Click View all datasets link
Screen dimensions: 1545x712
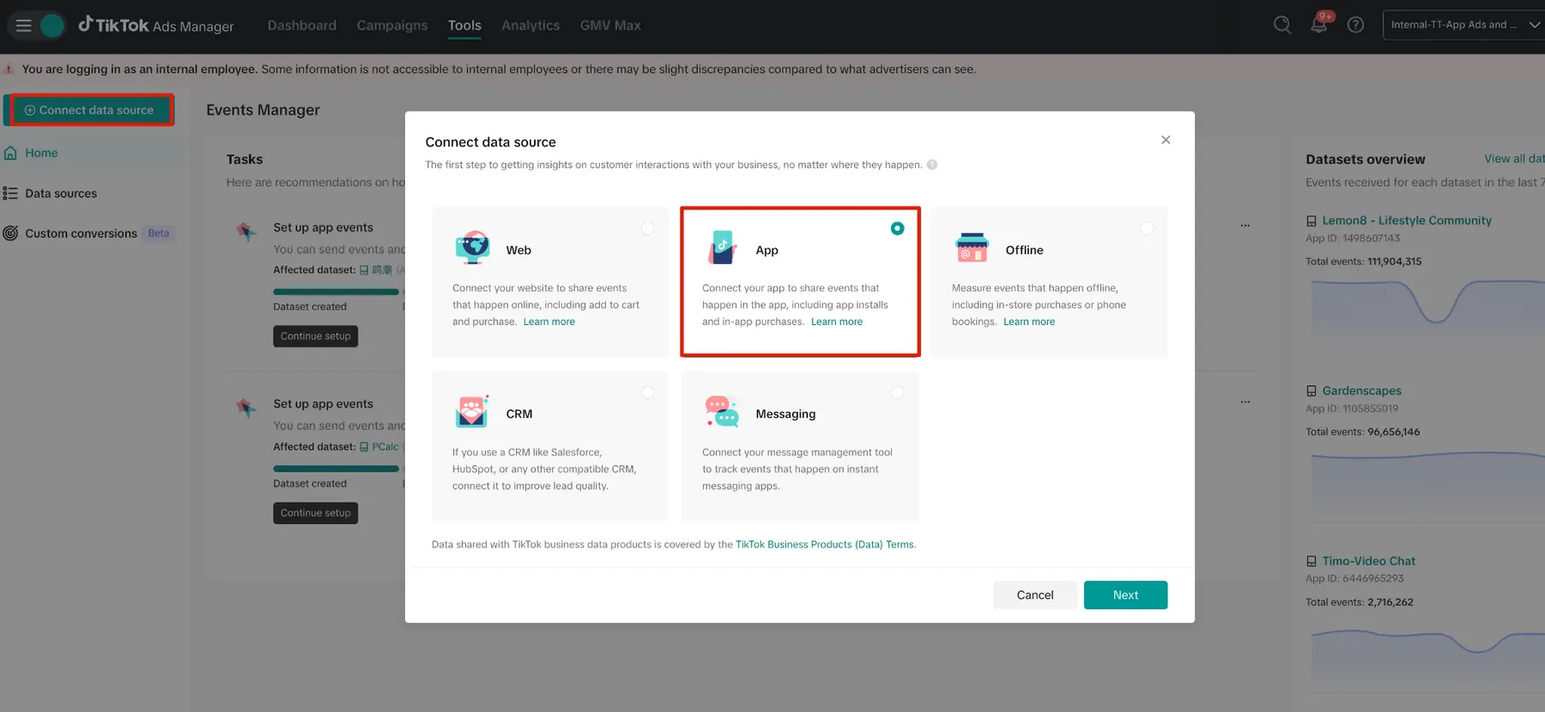1514,159
